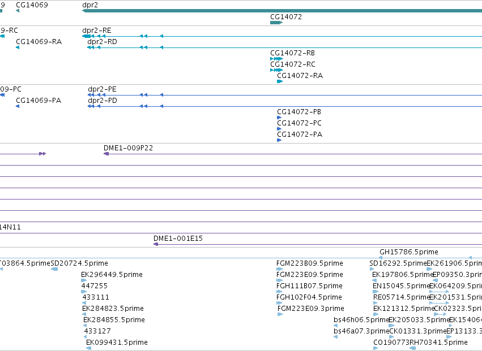The image size is (482, 351).
Task: Select the FGM223E09.3prime EST label
Action: 311,309
